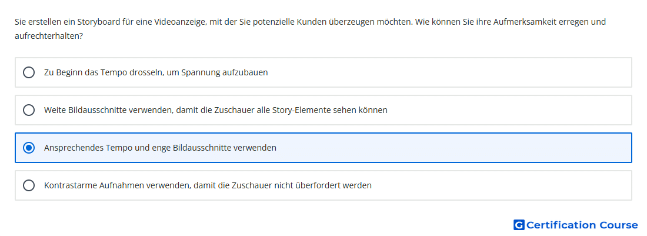Click empty area of the first answer card
647x236 pixels.
click(x=450, y=72)
